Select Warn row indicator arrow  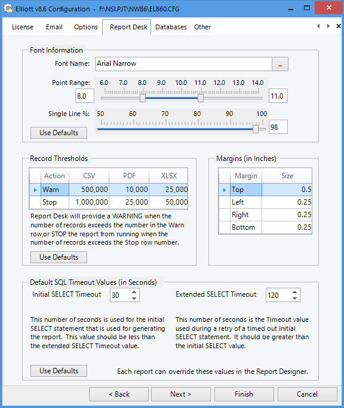(x=35, y=190)
